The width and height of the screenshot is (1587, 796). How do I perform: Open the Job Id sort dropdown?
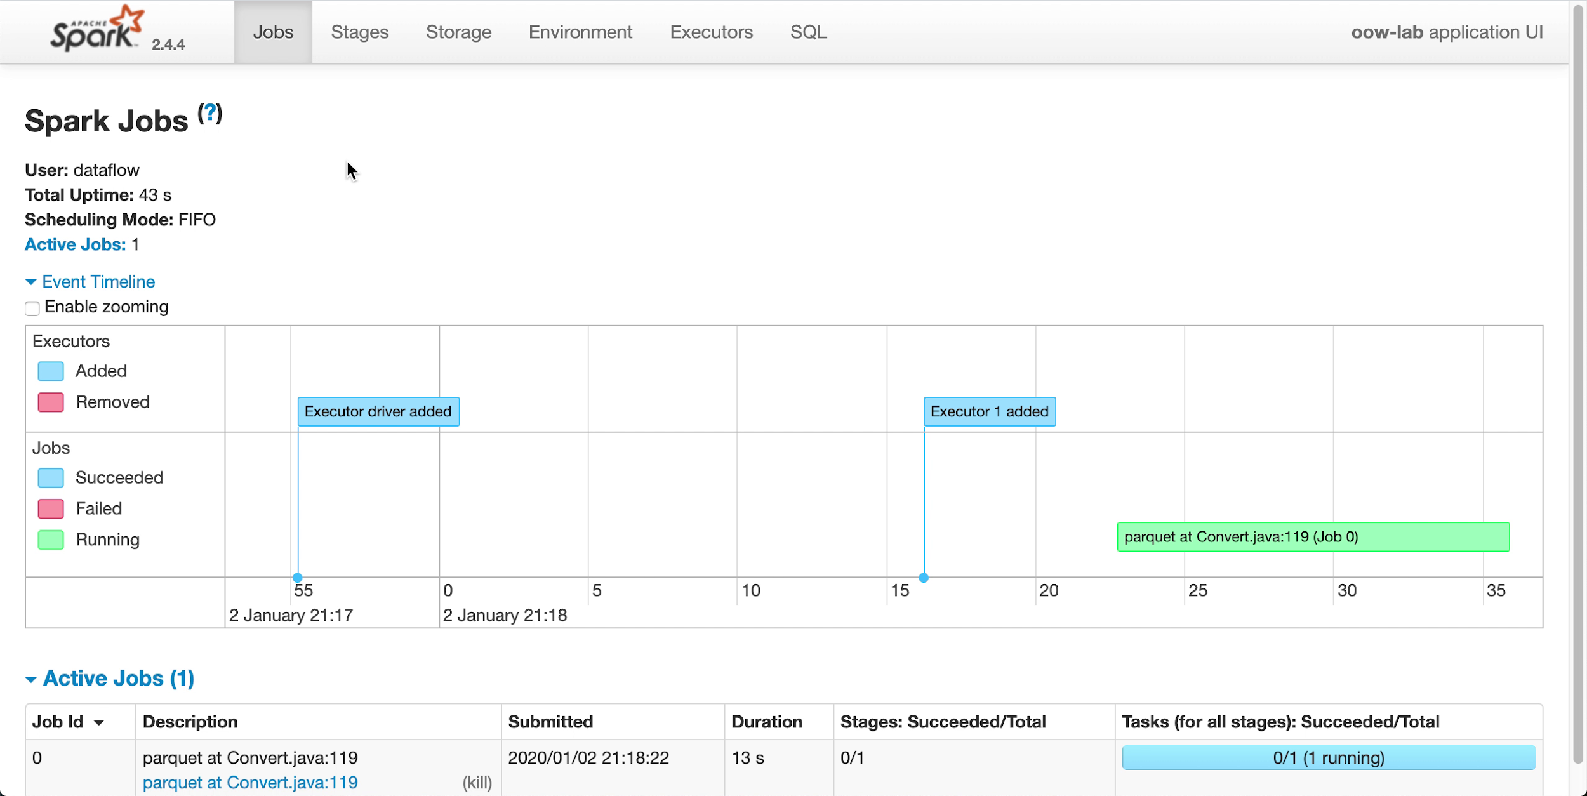pyautogui.click(x=98, y=722)
